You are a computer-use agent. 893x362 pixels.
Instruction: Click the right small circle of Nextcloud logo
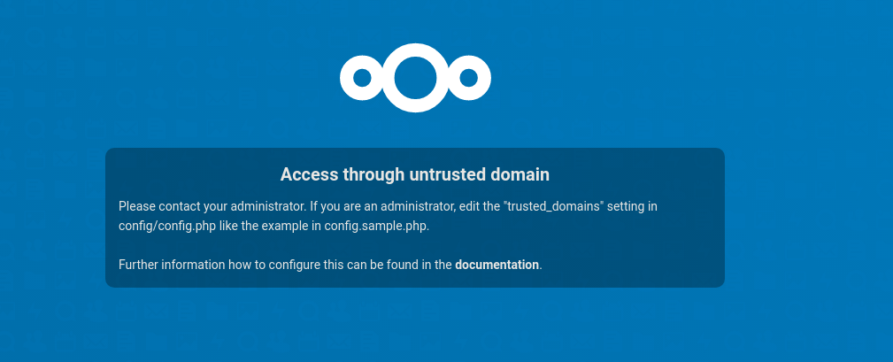469,79
